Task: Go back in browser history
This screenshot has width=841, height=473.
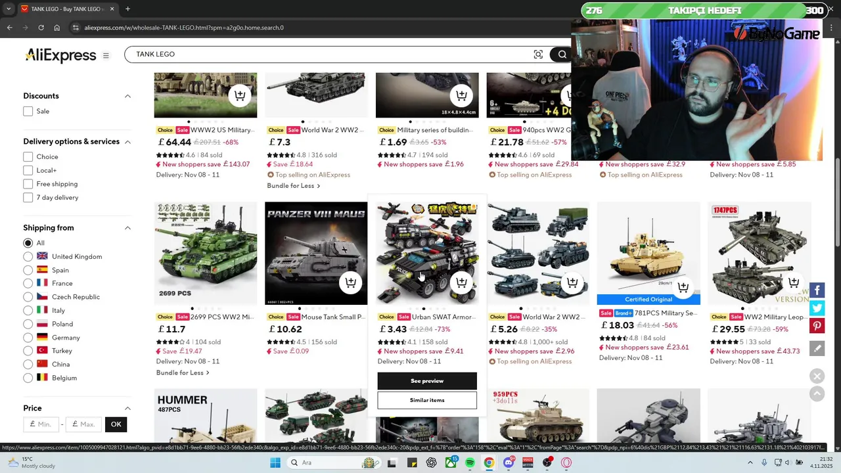Action: click(x=9, y=28)
